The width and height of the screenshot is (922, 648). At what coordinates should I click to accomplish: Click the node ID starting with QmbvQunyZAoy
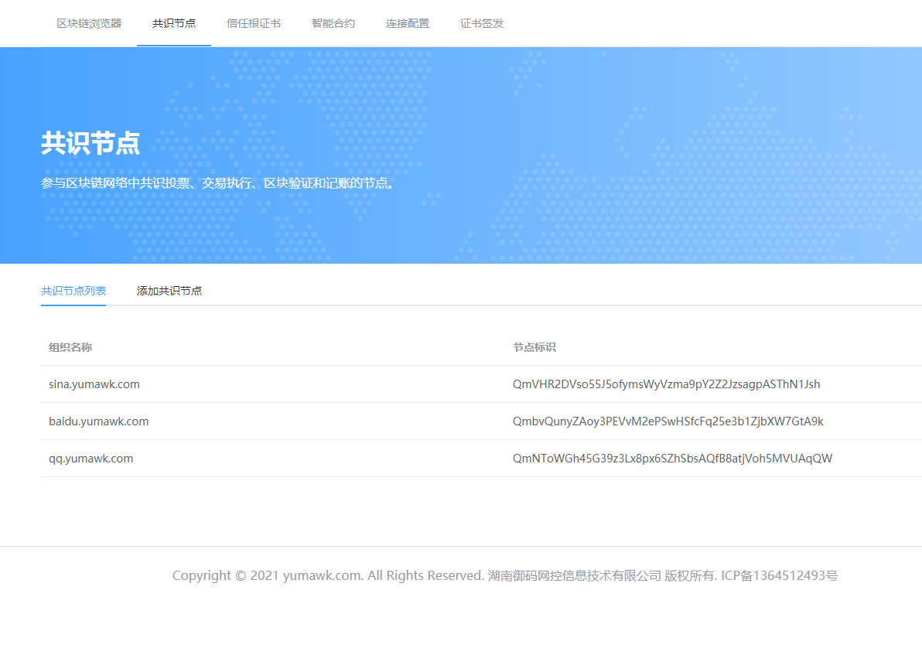(668, 421)
